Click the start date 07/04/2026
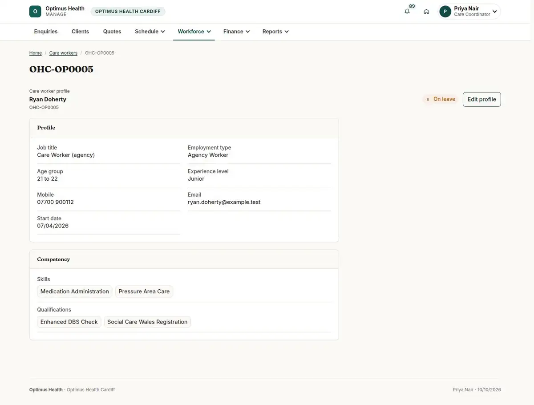 coord(53,226)
